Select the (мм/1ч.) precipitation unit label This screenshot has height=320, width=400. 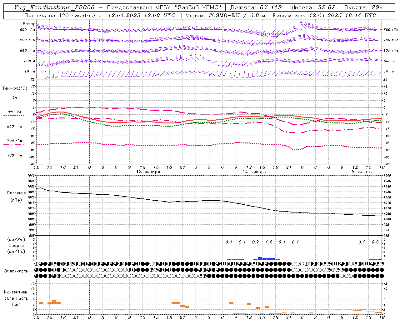tap(16, 252)
